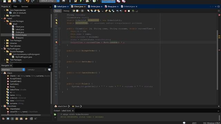Toggle Sort by Source arrow in Navigator
The width and height of the screenshot is (221, 124).
coord(36,118)
